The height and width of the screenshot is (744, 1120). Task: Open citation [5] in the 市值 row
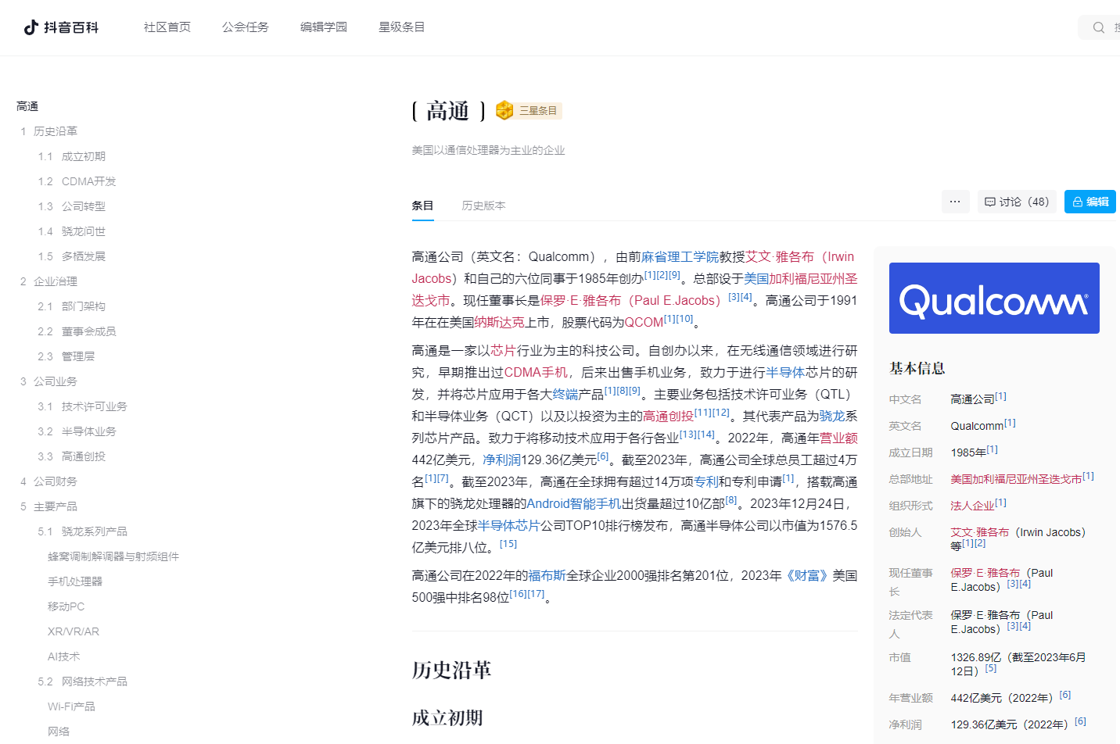point(991,668)
